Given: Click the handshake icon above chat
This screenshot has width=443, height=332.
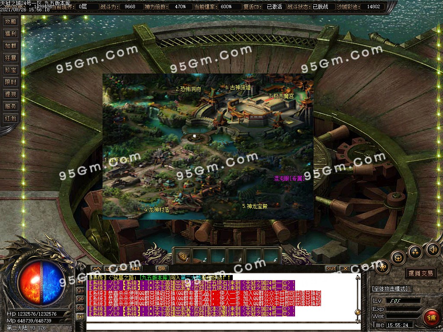Looking at the screenshot, I should pyautogui.click(x=123, y=268).
